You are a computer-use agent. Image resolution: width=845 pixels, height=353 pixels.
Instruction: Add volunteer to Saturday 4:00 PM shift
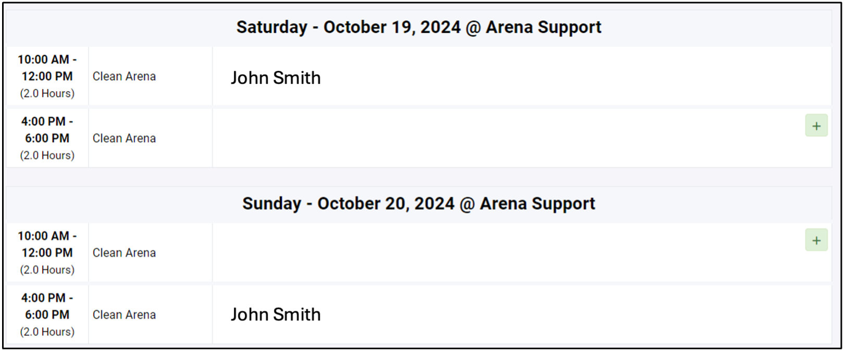tap(816, 126)
